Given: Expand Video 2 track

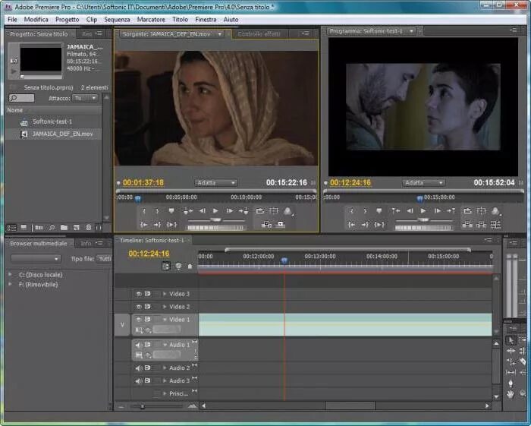Looking at the screenshot, I should point(165,307).
